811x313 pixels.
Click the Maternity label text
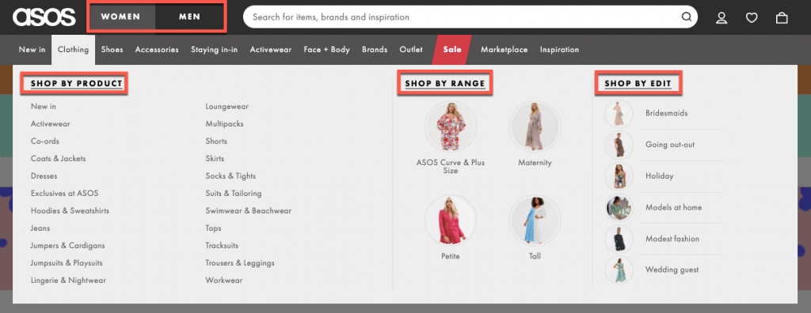(x=535, y=163)
